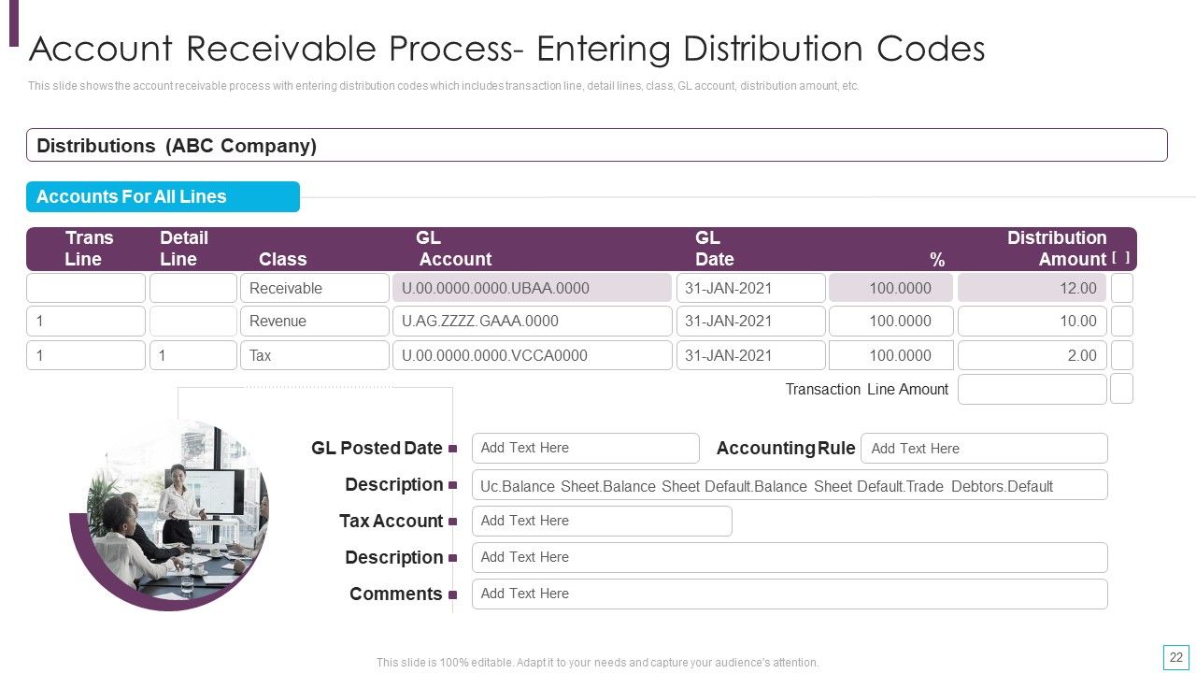Click distribution amount 12.00
Screen dimensions: 1196x673
click(1032, 288)
